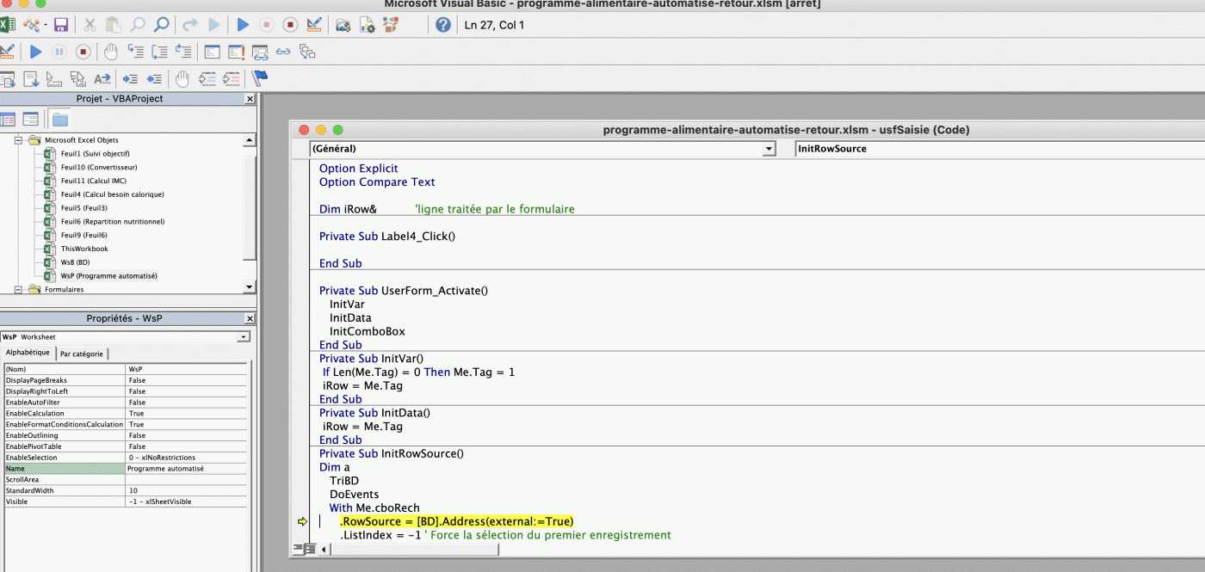The image size is (1205, 572).
Task: Toggle folders view in the Project panel
Action: click(59, 120)
